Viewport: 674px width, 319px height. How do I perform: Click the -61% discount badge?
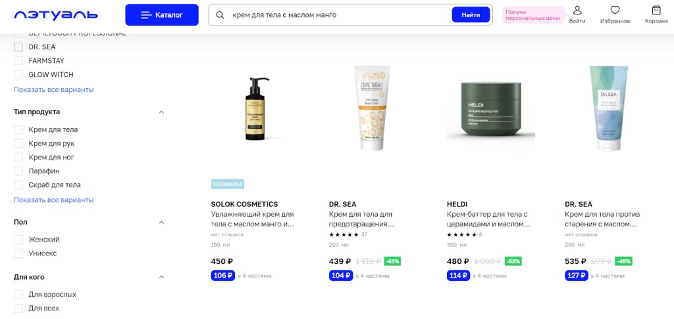tap(392, 261)
